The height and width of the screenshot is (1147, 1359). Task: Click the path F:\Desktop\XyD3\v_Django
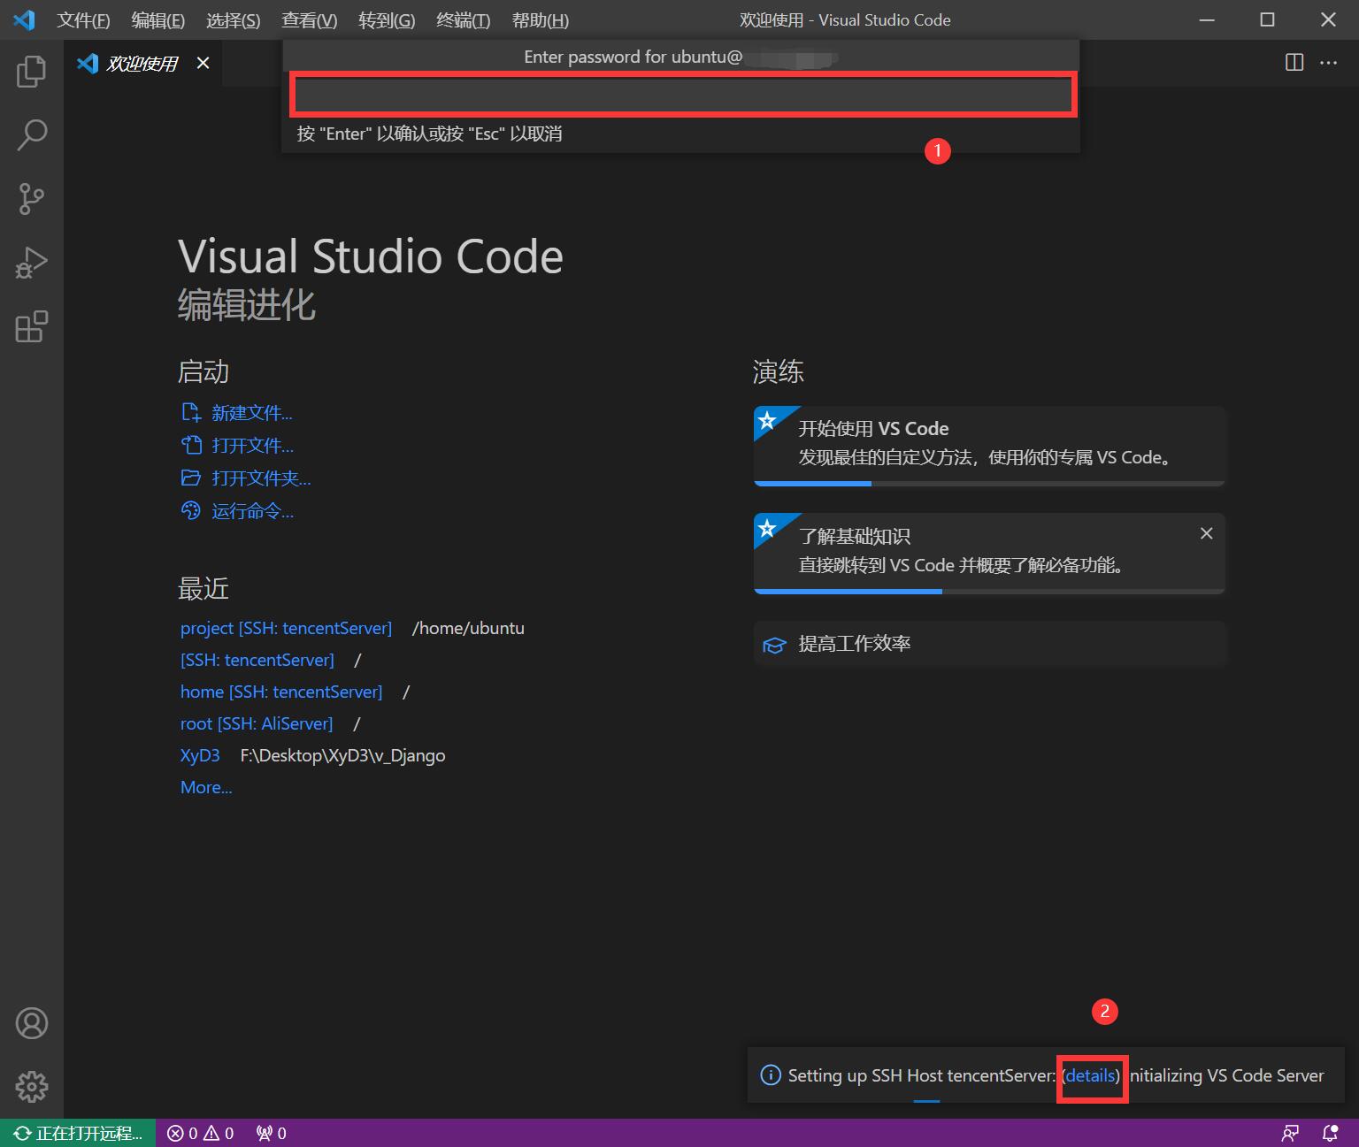(x=343, y=755)
